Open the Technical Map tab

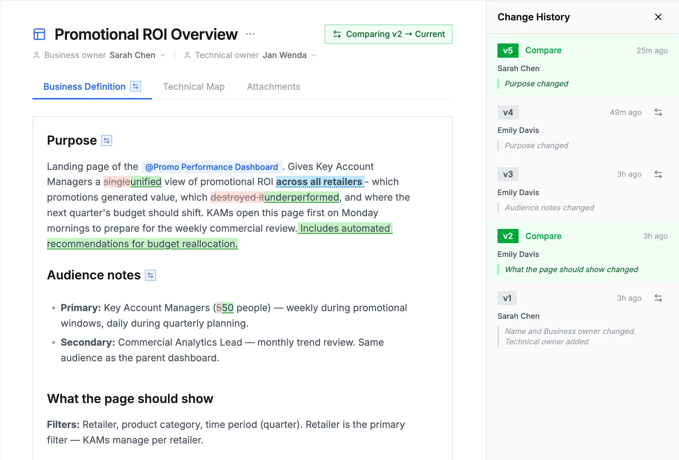(194, 87)
